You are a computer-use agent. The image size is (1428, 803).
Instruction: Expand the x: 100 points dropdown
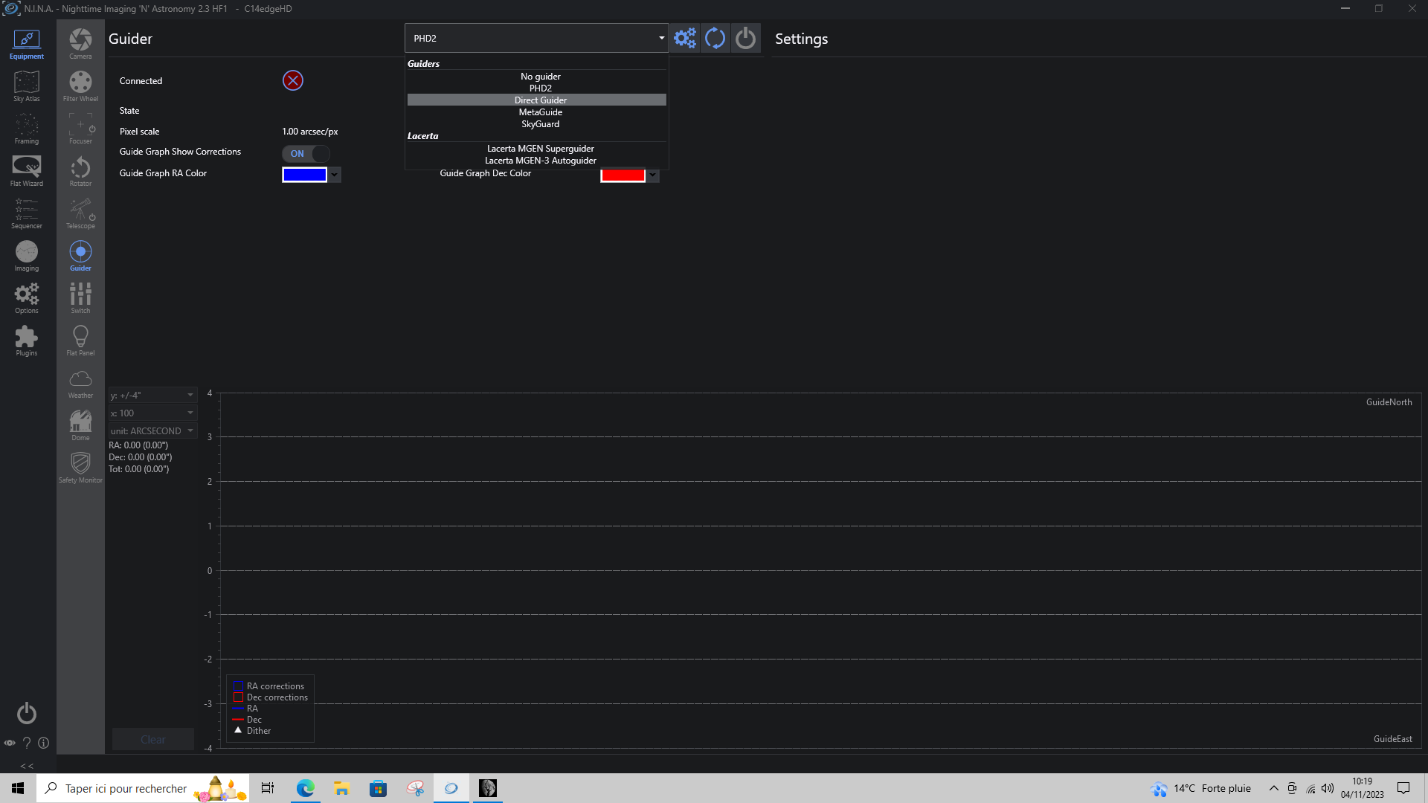pos(152,413)
